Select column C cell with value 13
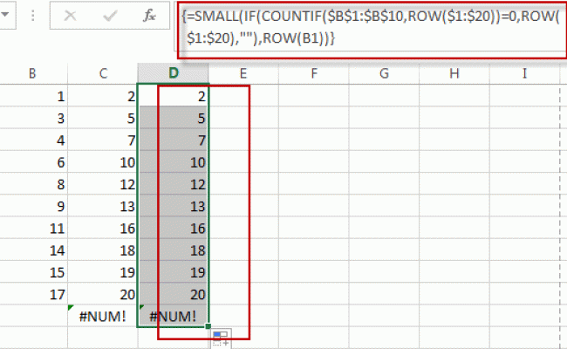This screenshot has width=567, height=349. tap(103, 206)
